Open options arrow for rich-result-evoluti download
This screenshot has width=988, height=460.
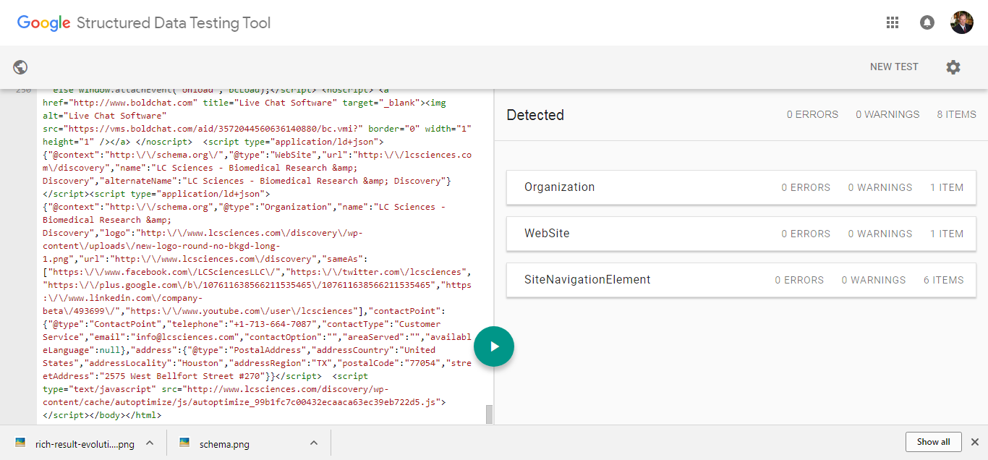150,443
